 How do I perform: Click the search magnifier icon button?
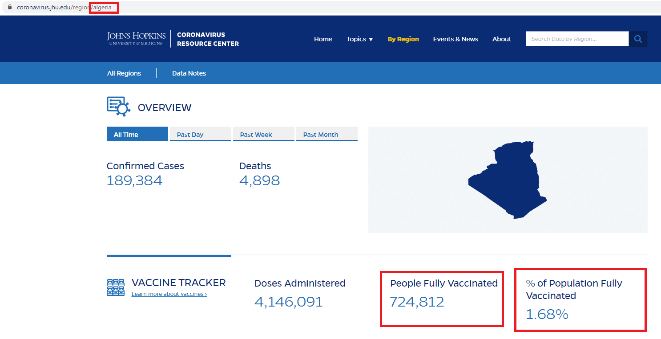[638, 39]
